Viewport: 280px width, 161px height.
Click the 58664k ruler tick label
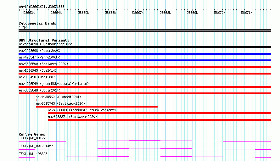pos(56,13)
